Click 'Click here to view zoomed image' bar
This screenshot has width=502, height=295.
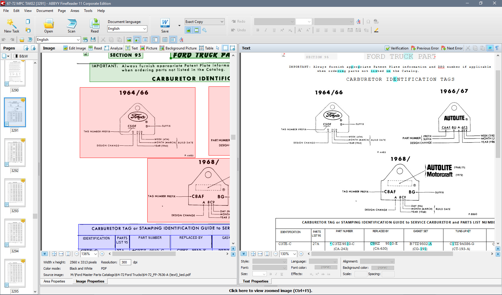[270, 291]
